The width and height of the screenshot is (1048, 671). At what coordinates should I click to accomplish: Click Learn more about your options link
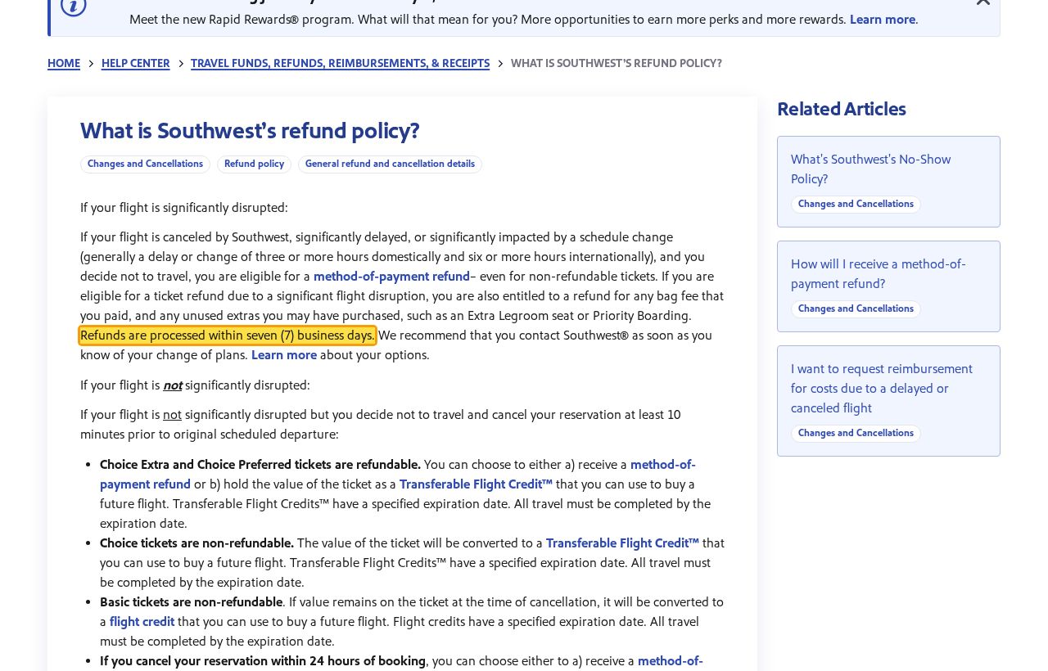click(x=284, y=355)
